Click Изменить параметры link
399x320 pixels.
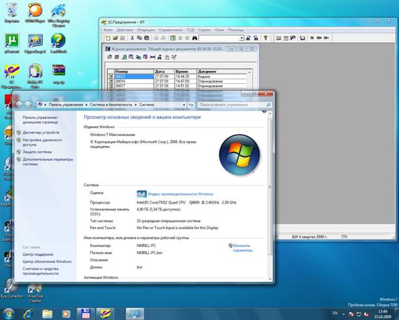click(x=242, y=248)
